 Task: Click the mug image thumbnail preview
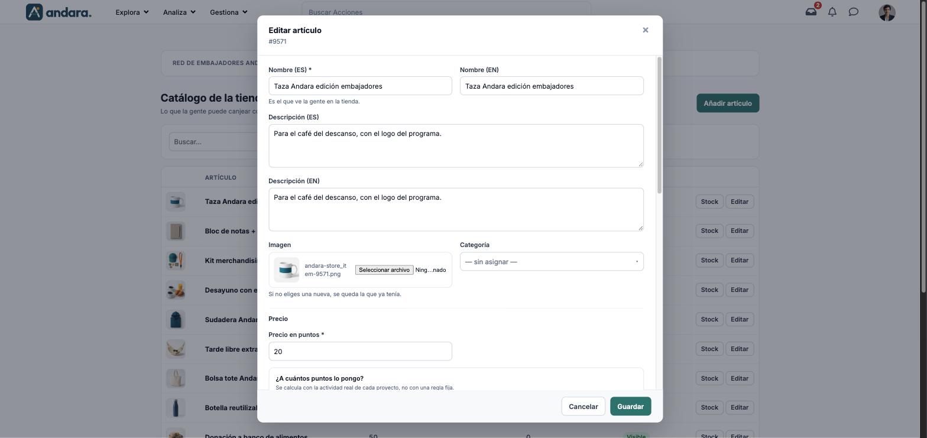(287, 270)
